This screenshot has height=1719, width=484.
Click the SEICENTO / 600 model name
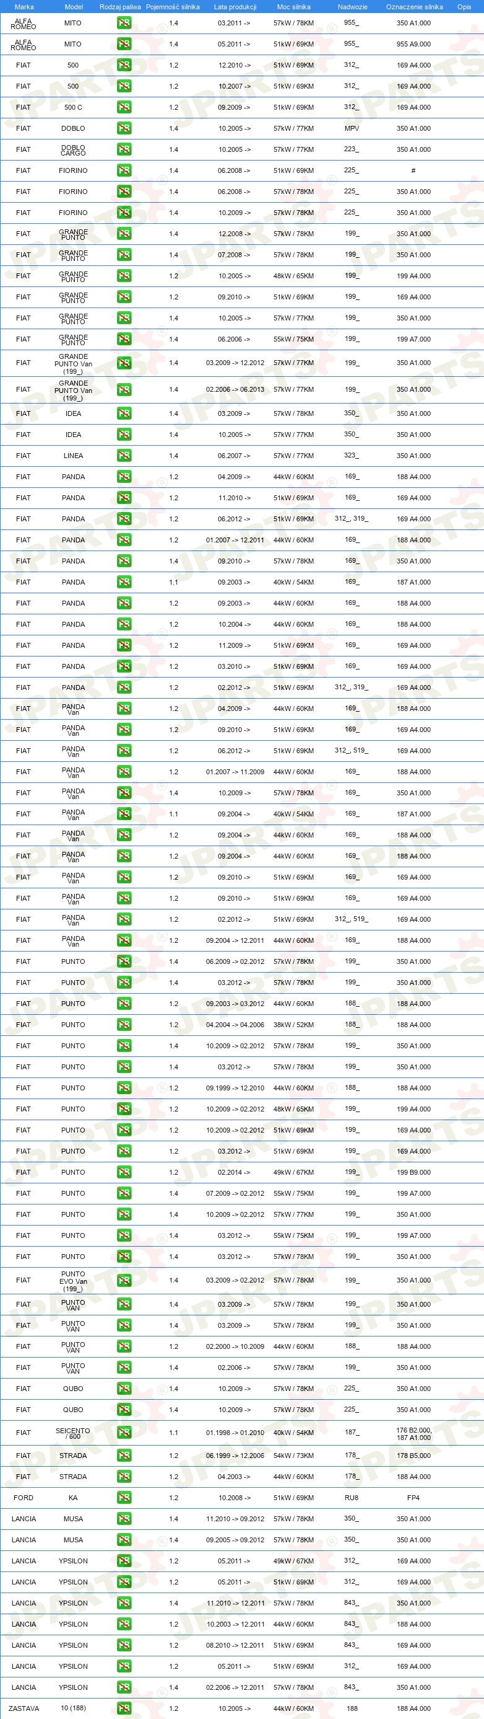click(x=72, y=1433)
